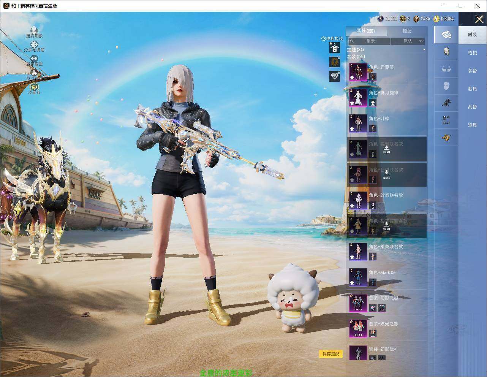This screenshot has width=487, height=377.
Task: Click the 角色-君莫笑 name label
Action: [x=381, y=67]
